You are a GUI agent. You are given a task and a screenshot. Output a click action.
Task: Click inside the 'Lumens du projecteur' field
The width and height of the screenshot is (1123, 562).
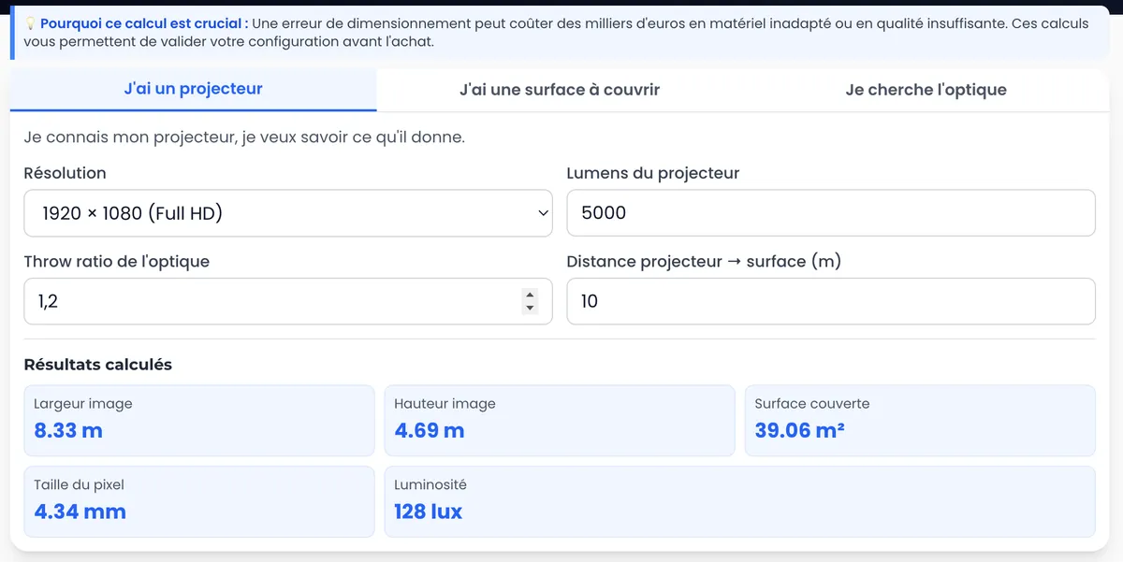pyautogui.click(x=831, y=212)
